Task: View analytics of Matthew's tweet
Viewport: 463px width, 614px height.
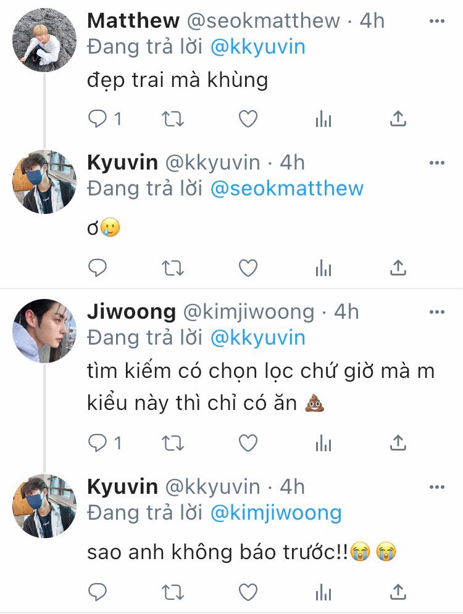Action: tap(323, 118)
